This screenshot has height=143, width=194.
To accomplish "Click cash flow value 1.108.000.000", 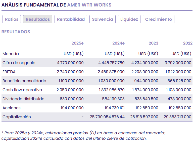I will pos(179,90).
